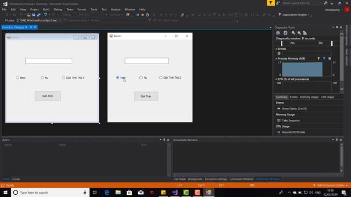Image resolution: width=351 pixels, height=197 pixels.
Task: Click the right timeline range handle in Diagnostic Tools
Action: point(332,43)
